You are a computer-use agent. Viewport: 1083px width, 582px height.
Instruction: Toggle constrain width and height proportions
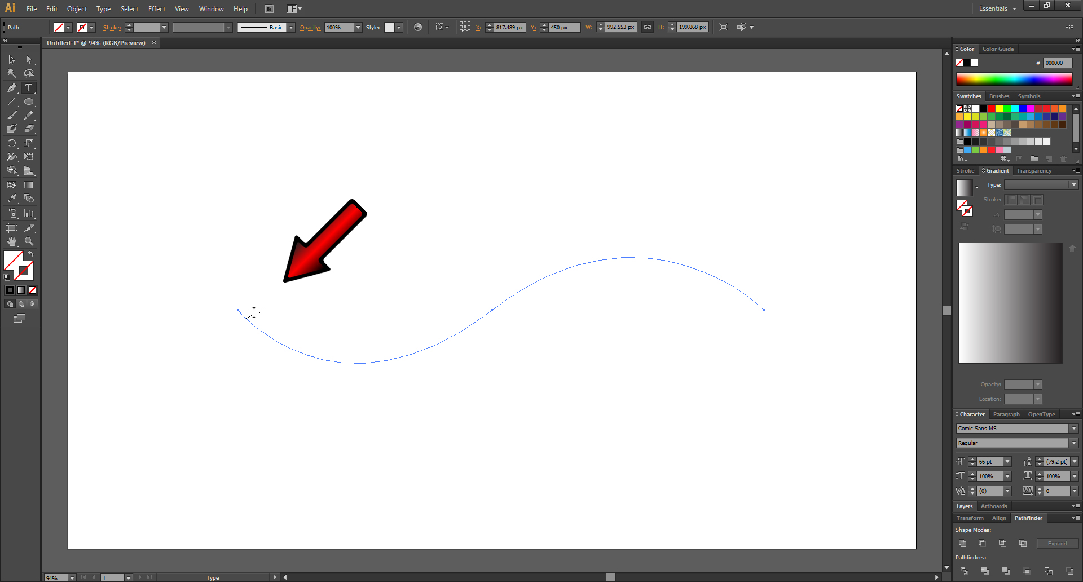click(x=648, y=27)
